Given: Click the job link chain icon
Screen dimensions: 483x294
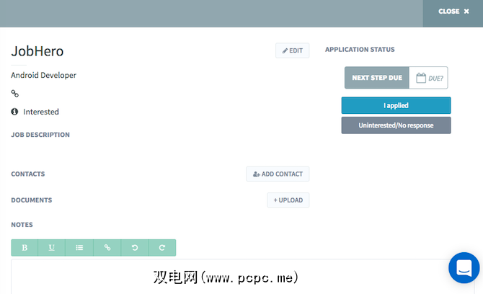Looking at the screenshot, I should pos(15,93).
